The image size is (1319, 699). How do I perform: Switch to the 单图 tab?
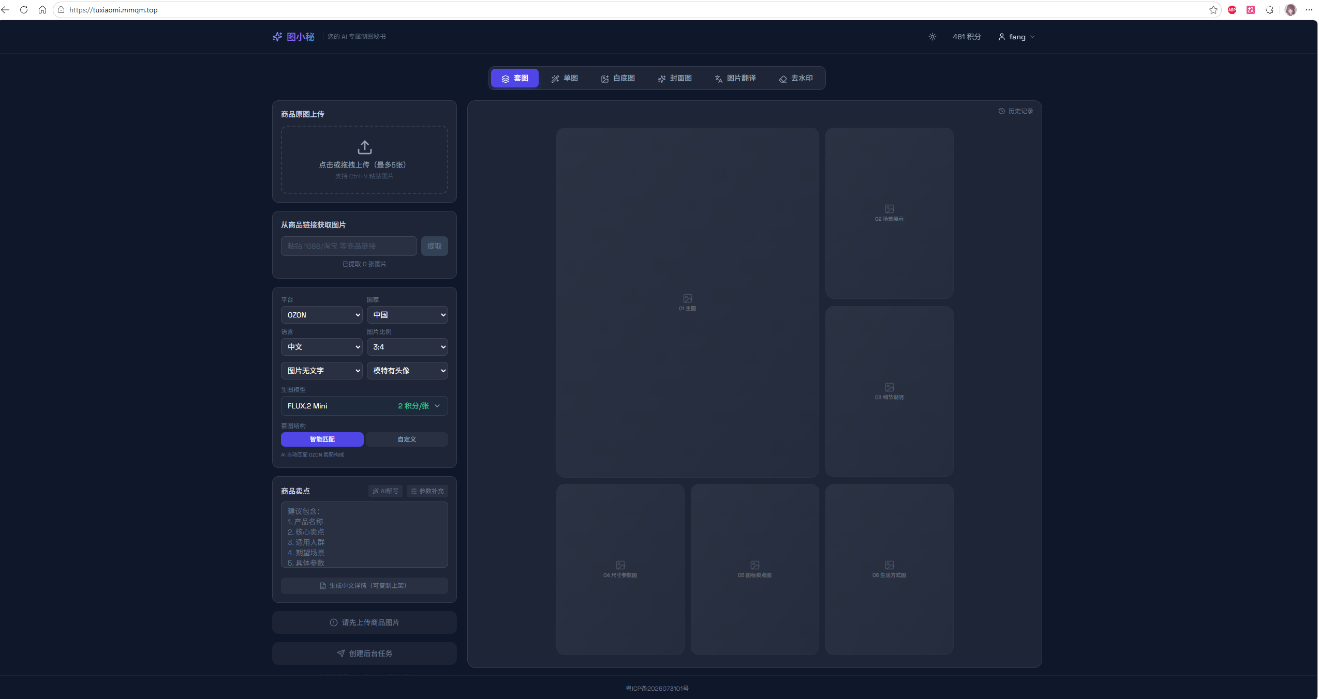tap(564, 78)
